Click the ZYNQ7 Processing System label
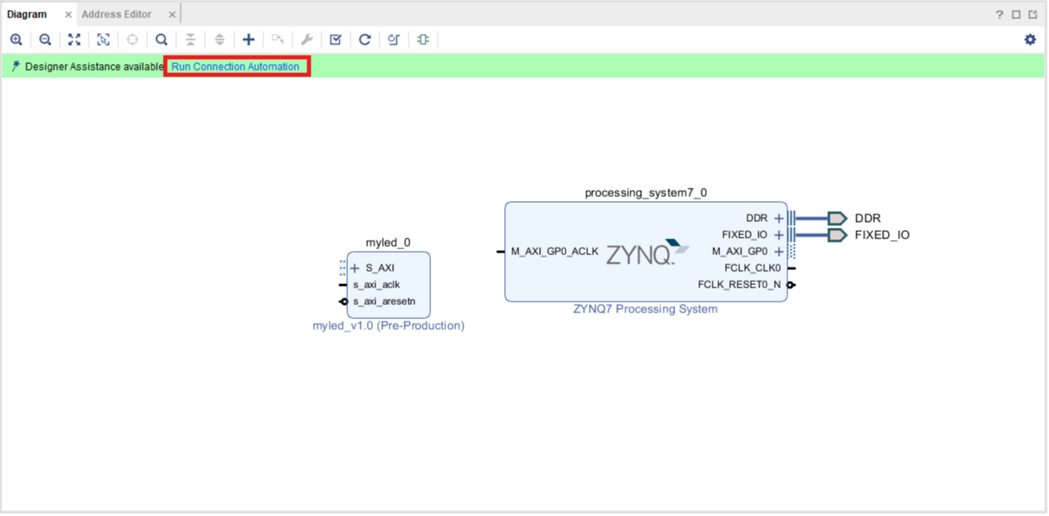 [x=645, y=309]
